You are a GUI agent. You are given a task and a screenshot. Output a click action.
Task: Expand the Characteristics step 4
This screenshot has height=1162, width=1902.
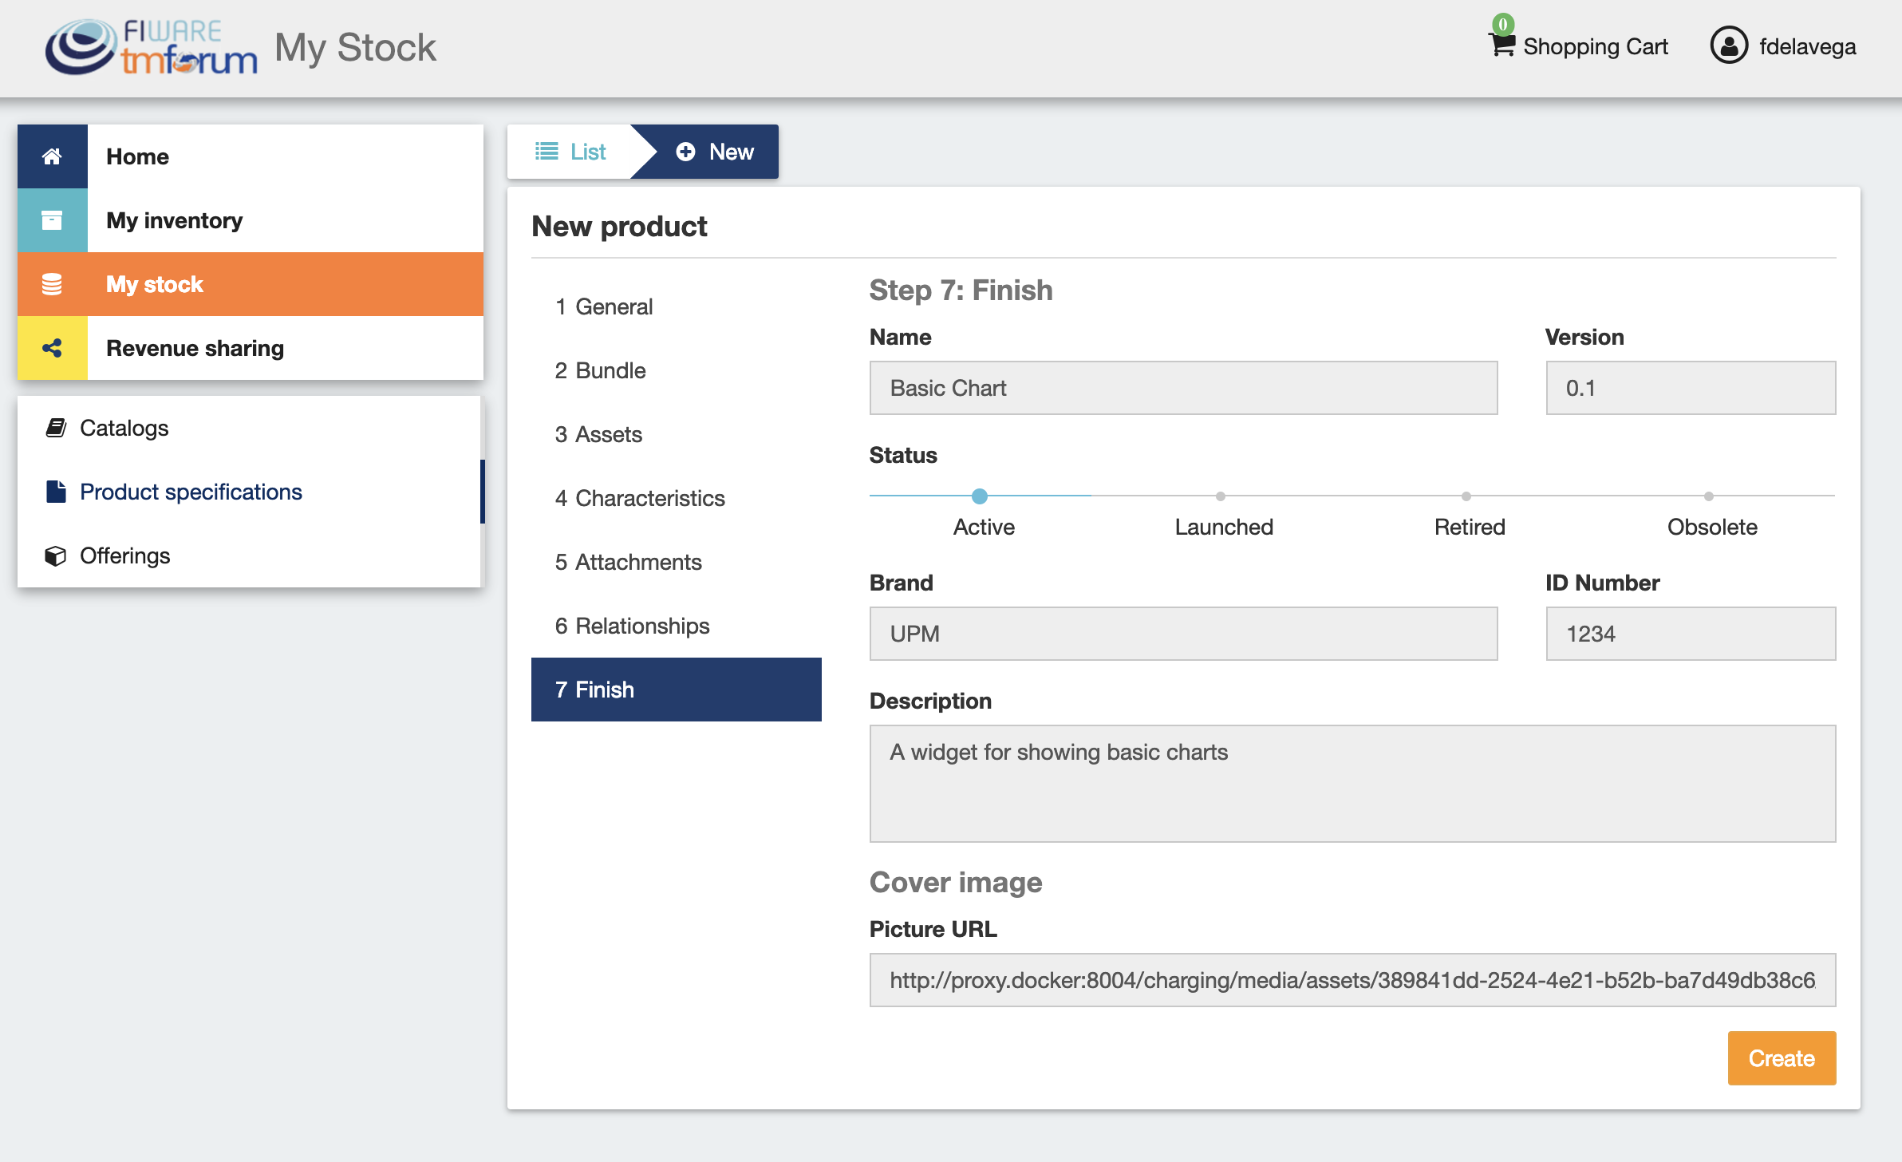[641, 497]
